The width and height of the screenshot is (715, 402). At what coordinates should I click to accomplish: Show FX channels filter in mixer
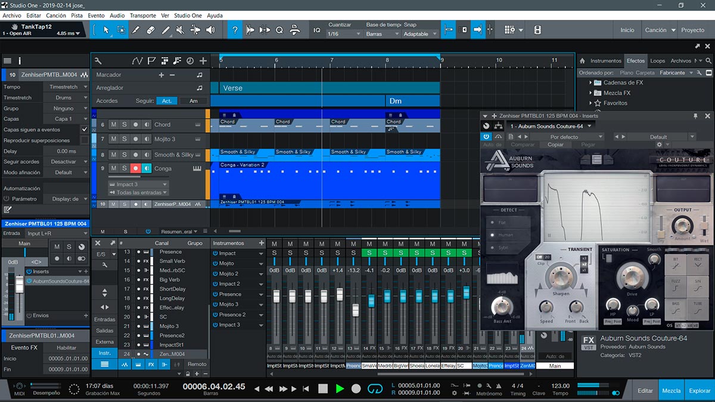[151, 364]
